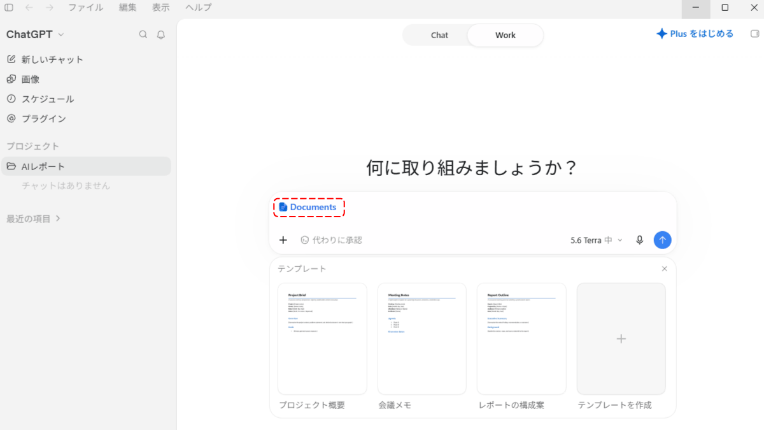The image size is (764, 430).
Task: Click the microphone dictation icon
Action: point(640,240)
